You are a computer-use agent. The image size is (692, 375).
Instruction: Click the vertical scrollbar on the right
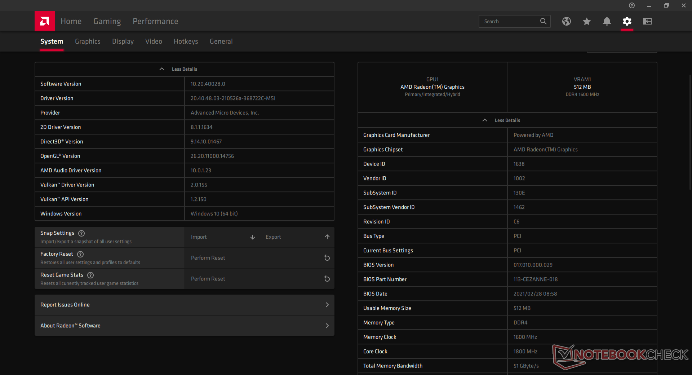(690, 132)
